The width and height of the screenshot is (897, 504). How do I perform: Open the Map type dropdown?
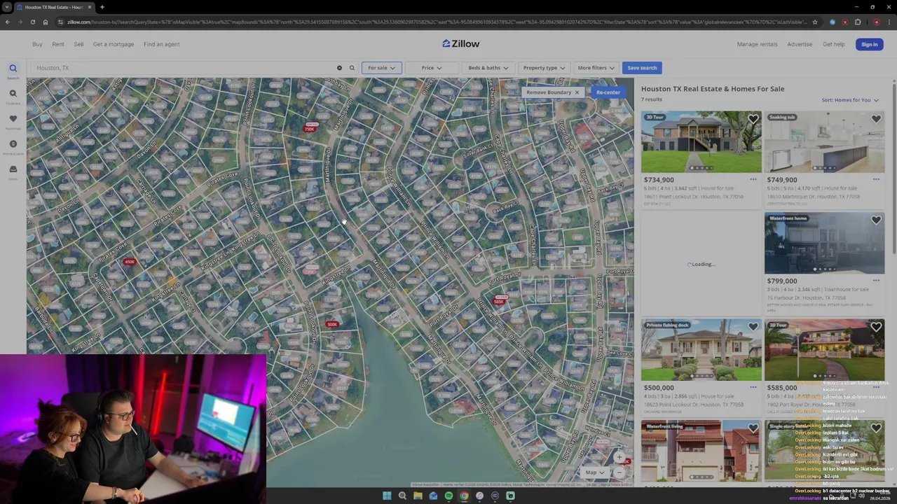pyautogui.click(x=595, y=472)
